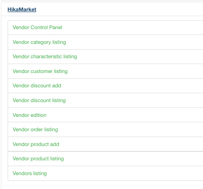Select Vendor discount listing entry
The image size is (203, 189).
pyautogui.click(x=39, y=100)
